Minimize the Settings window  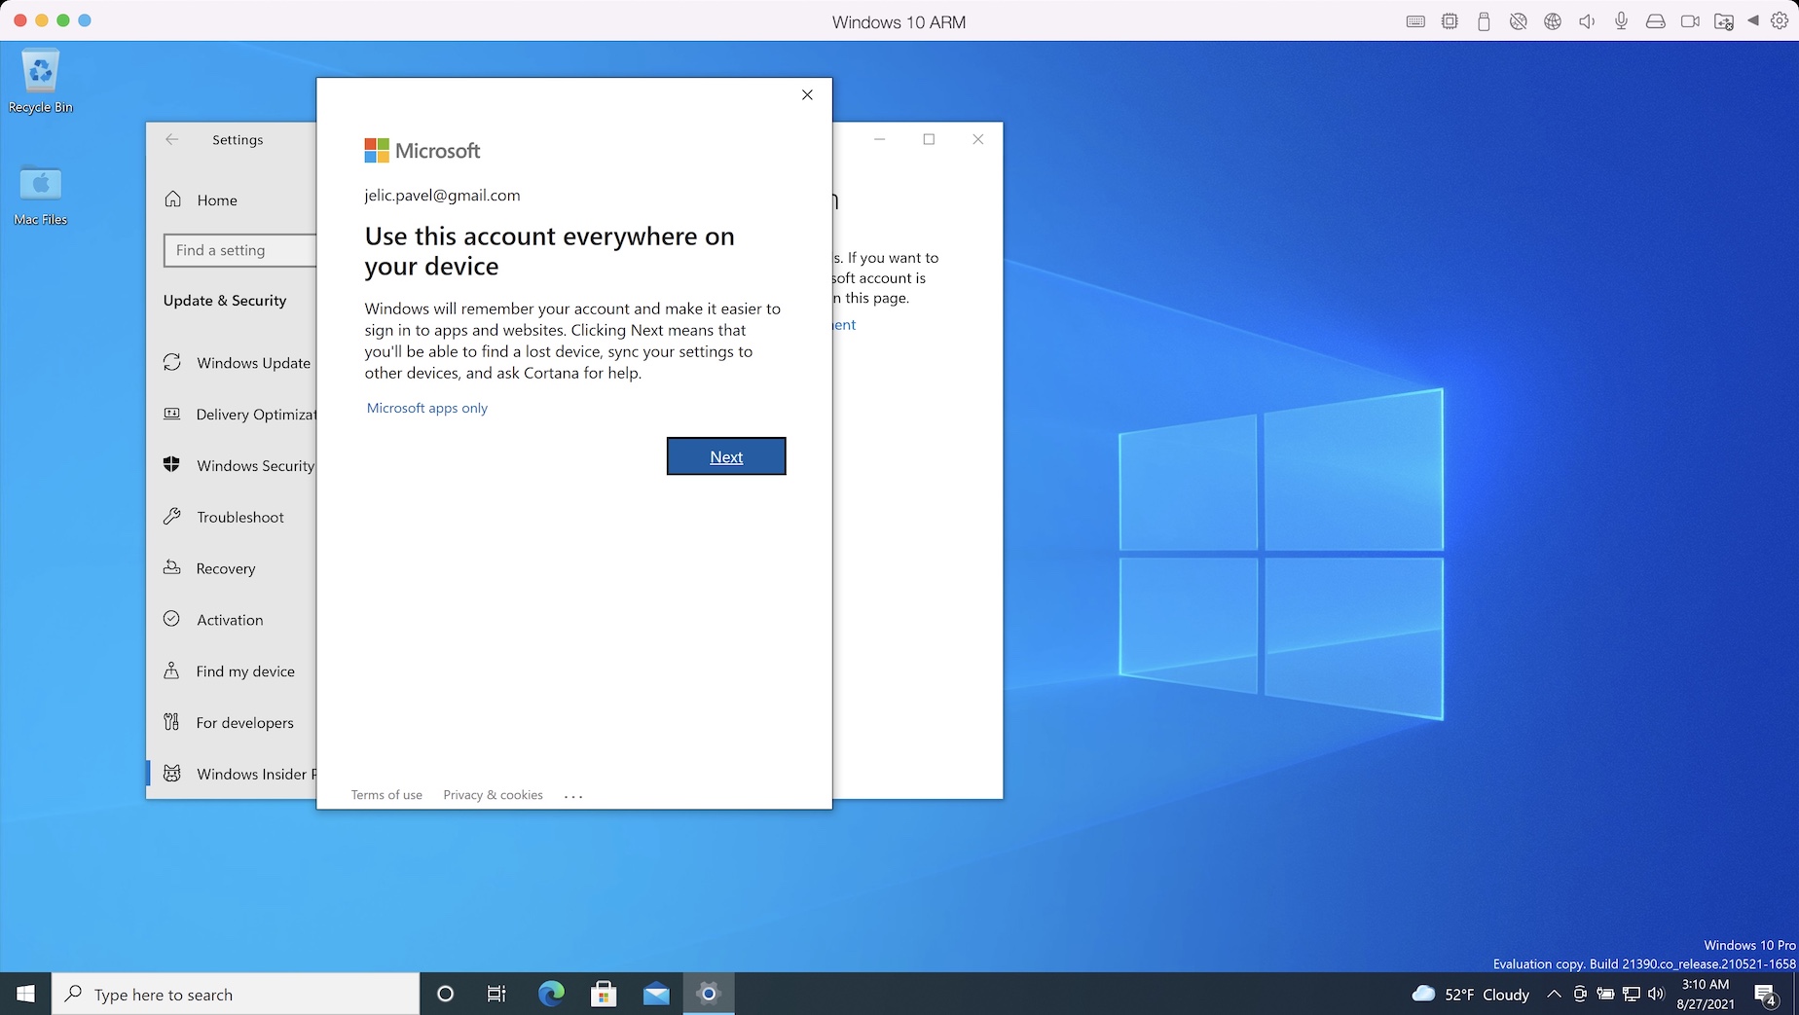click(x=879, y=139)
